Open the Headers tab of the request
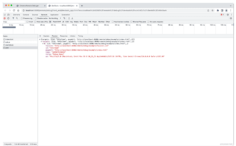 (x=46, y=36)
